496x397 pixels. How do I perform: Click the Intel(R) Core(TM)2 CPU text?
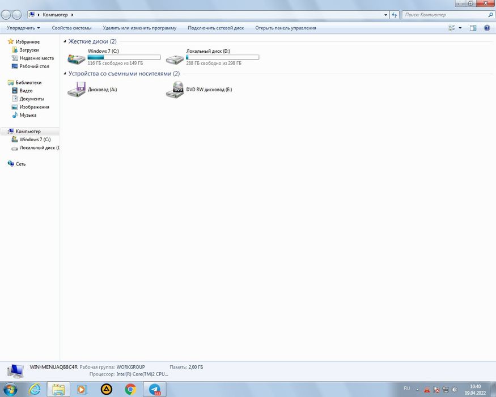coord(142,374)
